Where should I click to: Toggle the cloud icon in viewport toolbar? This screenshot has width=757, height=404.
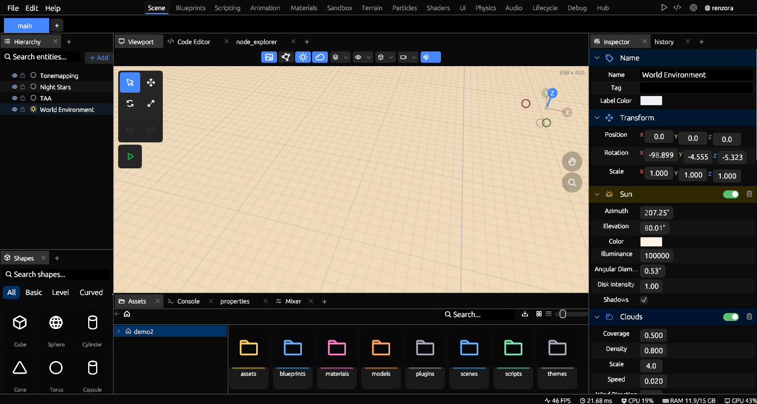click(x=320, y=57)
